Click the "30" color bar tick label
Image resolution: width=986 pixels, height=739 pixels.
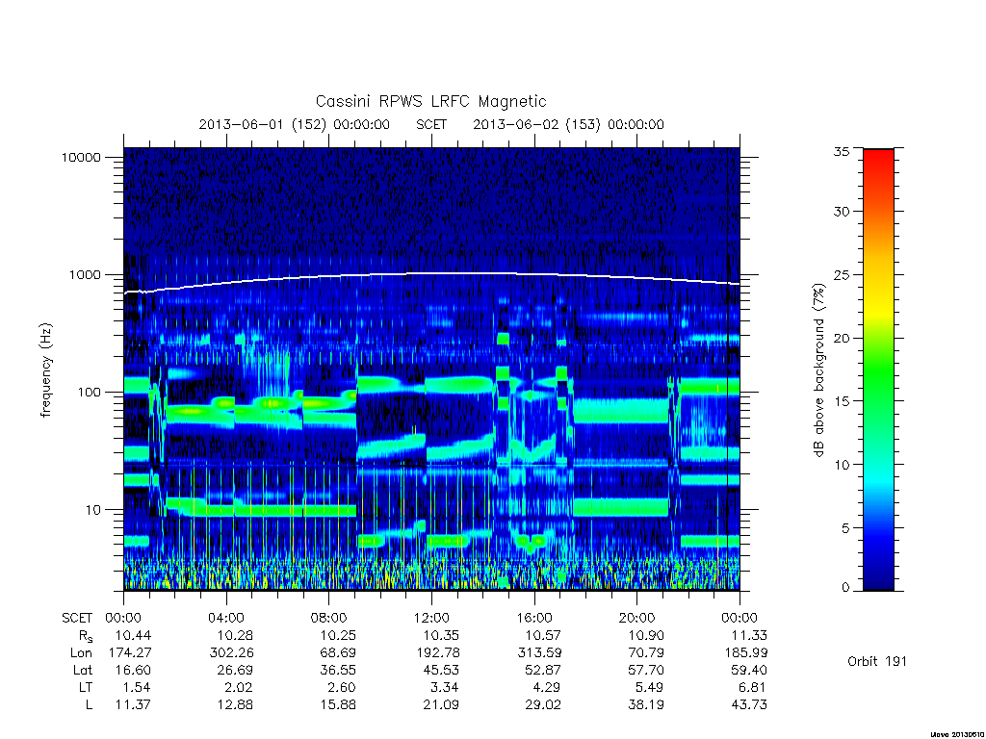(x=842, y=212)
